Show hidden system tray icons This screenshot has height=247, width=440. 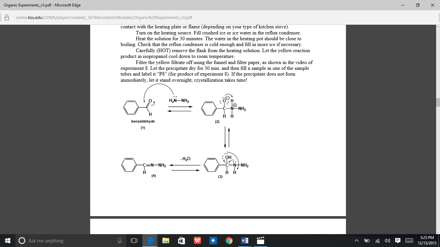pos(357,241)
